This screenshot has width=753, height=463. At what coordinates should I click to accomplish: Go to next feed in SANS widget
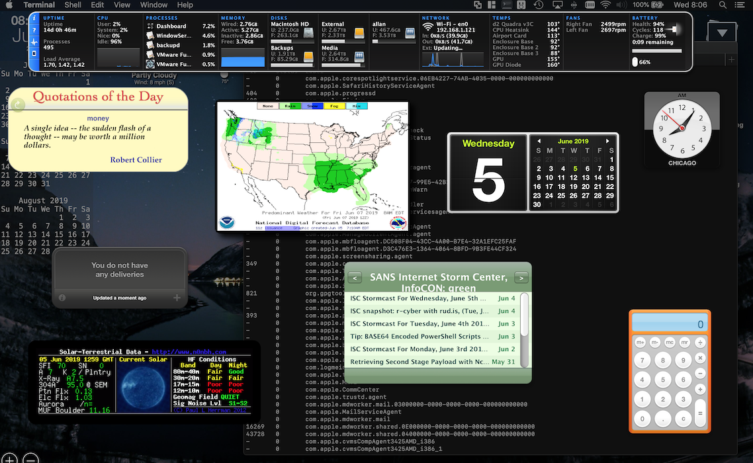tap(521, 278)
